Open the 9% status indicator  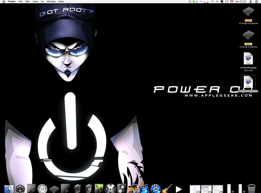[213, 1]
